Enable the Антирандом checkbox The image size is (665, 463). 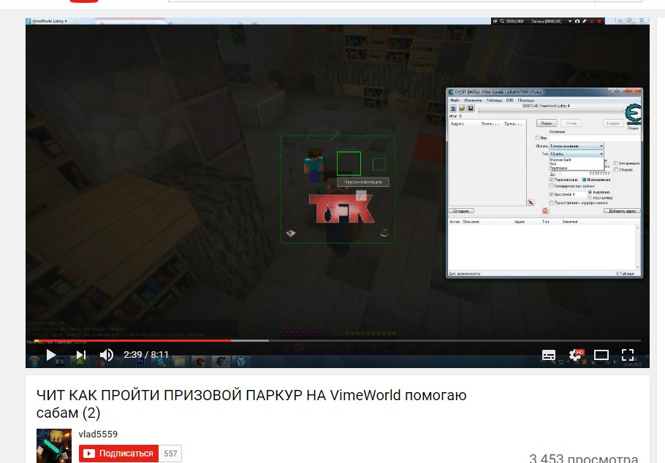coord(616,164)
